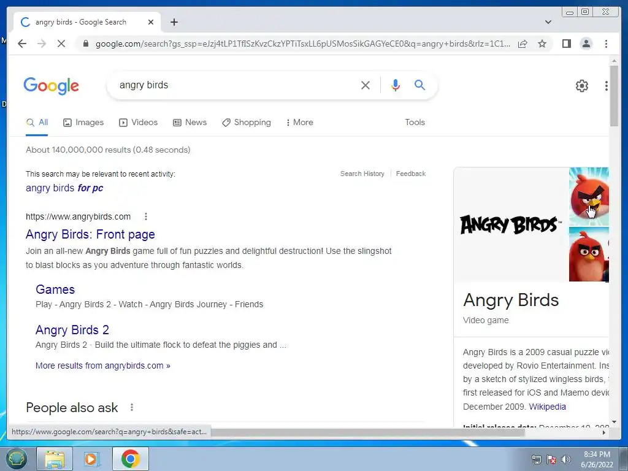The image size is (628, 471).
Task: Click the https://www.angrybirds.com URL text
Action: pyautogui.click(x=78, y=216)
